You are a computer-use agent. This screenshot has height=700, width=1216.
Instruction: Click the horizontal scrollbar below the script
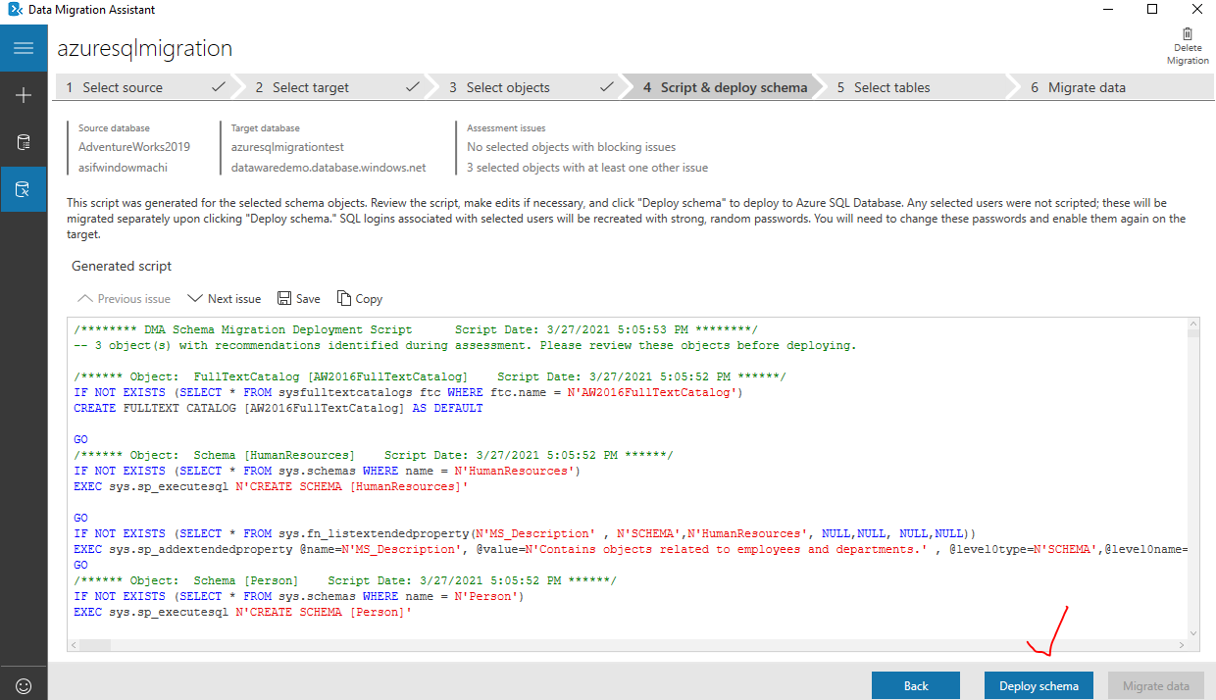click(392, 645)
